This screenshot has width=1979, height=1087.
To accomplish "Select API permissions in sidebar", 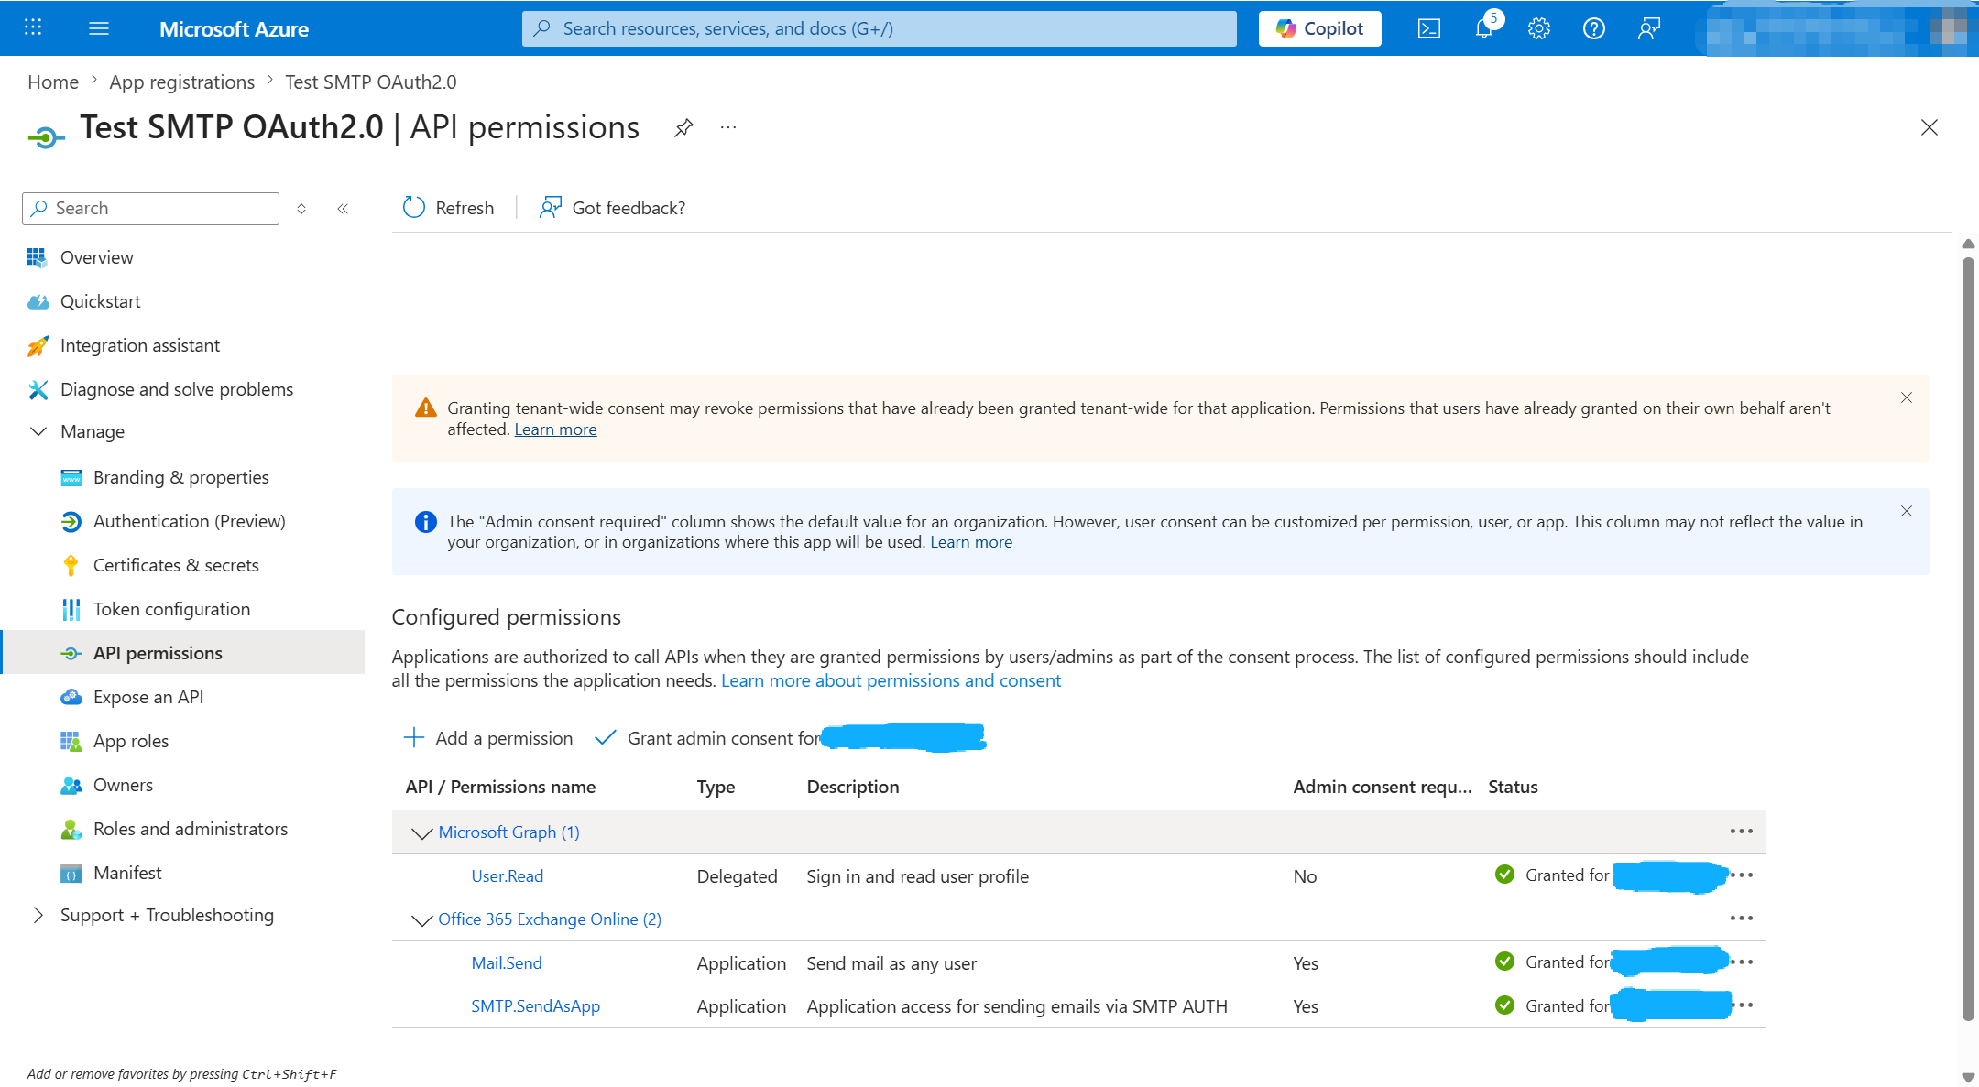I will click(x=183, y=652).
